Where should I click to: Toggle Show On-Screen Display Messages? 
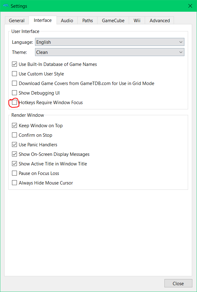point(14,154)
